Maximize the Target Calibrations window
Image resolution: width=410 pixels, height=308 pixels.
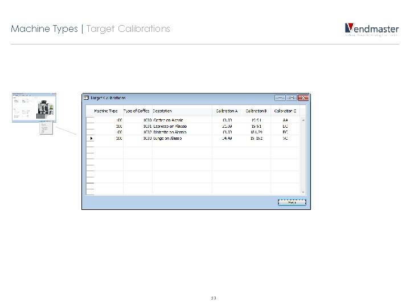292,98
